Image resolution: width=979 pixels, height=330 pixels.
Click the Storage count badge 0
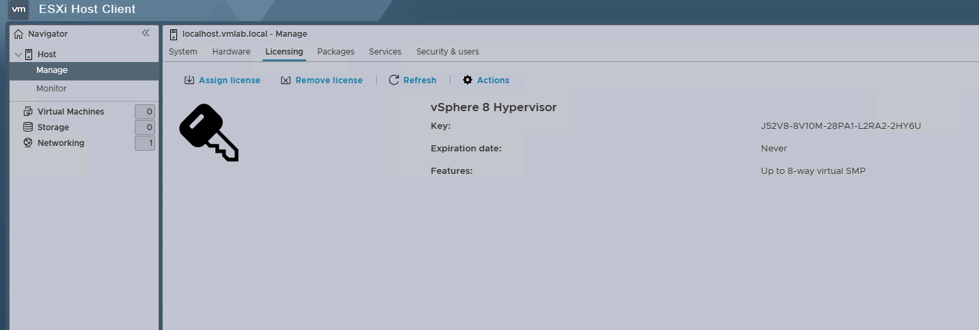pos(145,127)
